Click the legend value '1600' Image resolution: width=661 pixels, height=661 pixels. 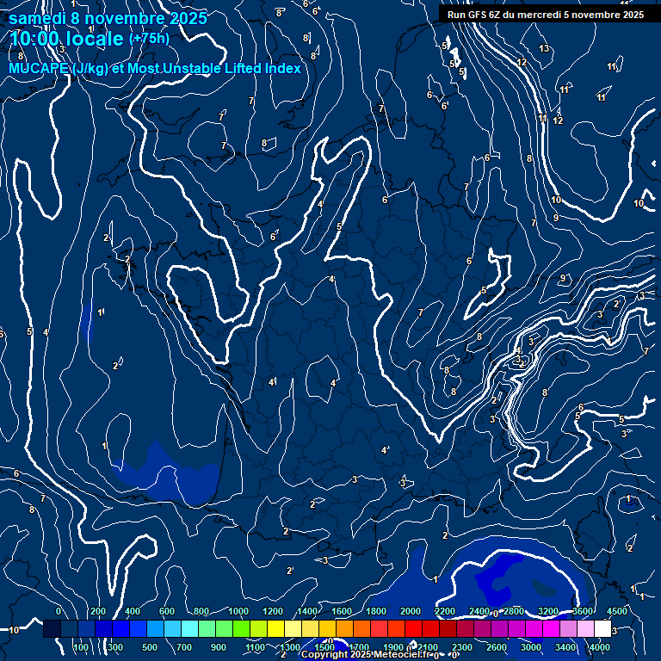coord(342,611)
